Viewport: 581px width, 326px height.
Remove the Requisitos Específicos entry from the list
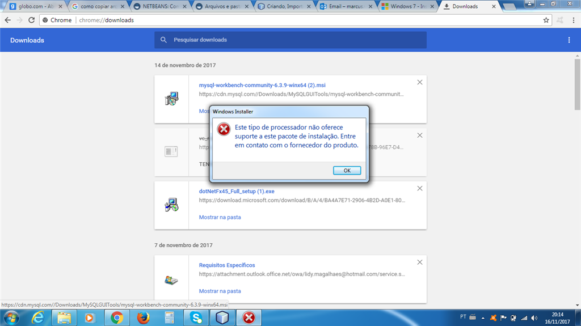click(x=420, y=263)
